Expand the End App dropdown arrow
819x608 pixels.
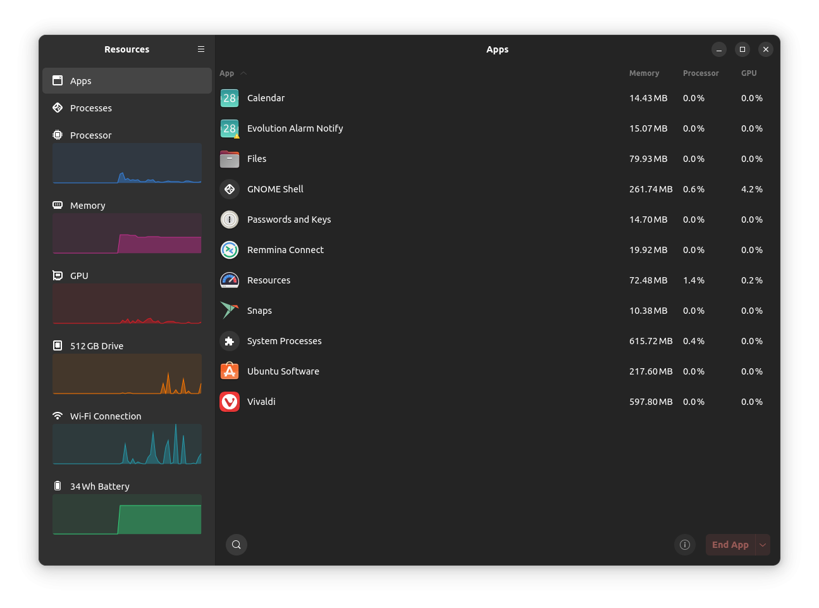763,545
